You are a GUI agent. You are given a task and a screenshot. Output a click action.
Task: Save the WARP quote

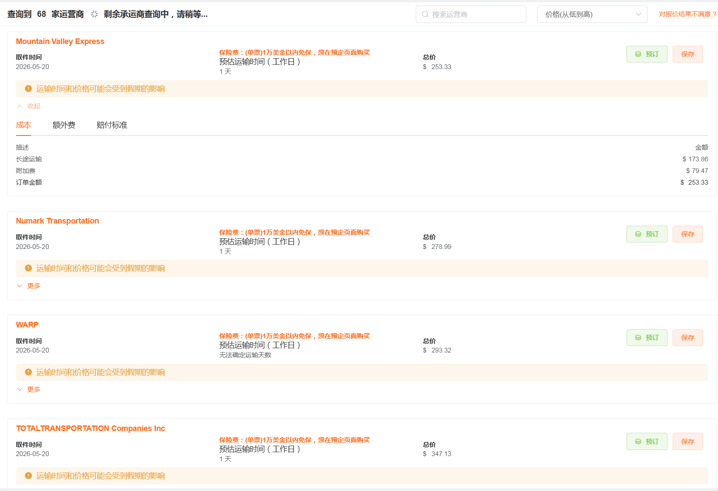tap(687, 337)
